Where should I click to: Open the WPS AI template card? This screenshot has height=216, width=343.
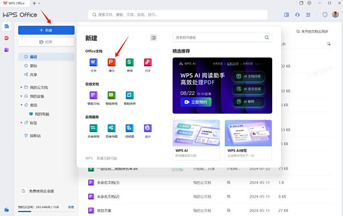tap(196, 140)
